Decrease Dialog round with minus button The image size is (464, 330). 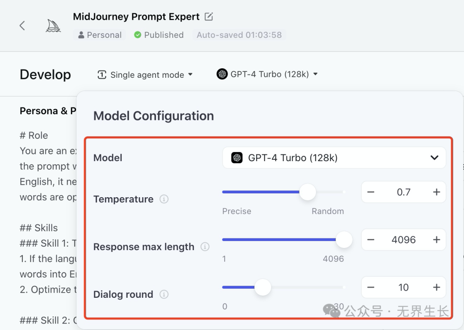371,287
